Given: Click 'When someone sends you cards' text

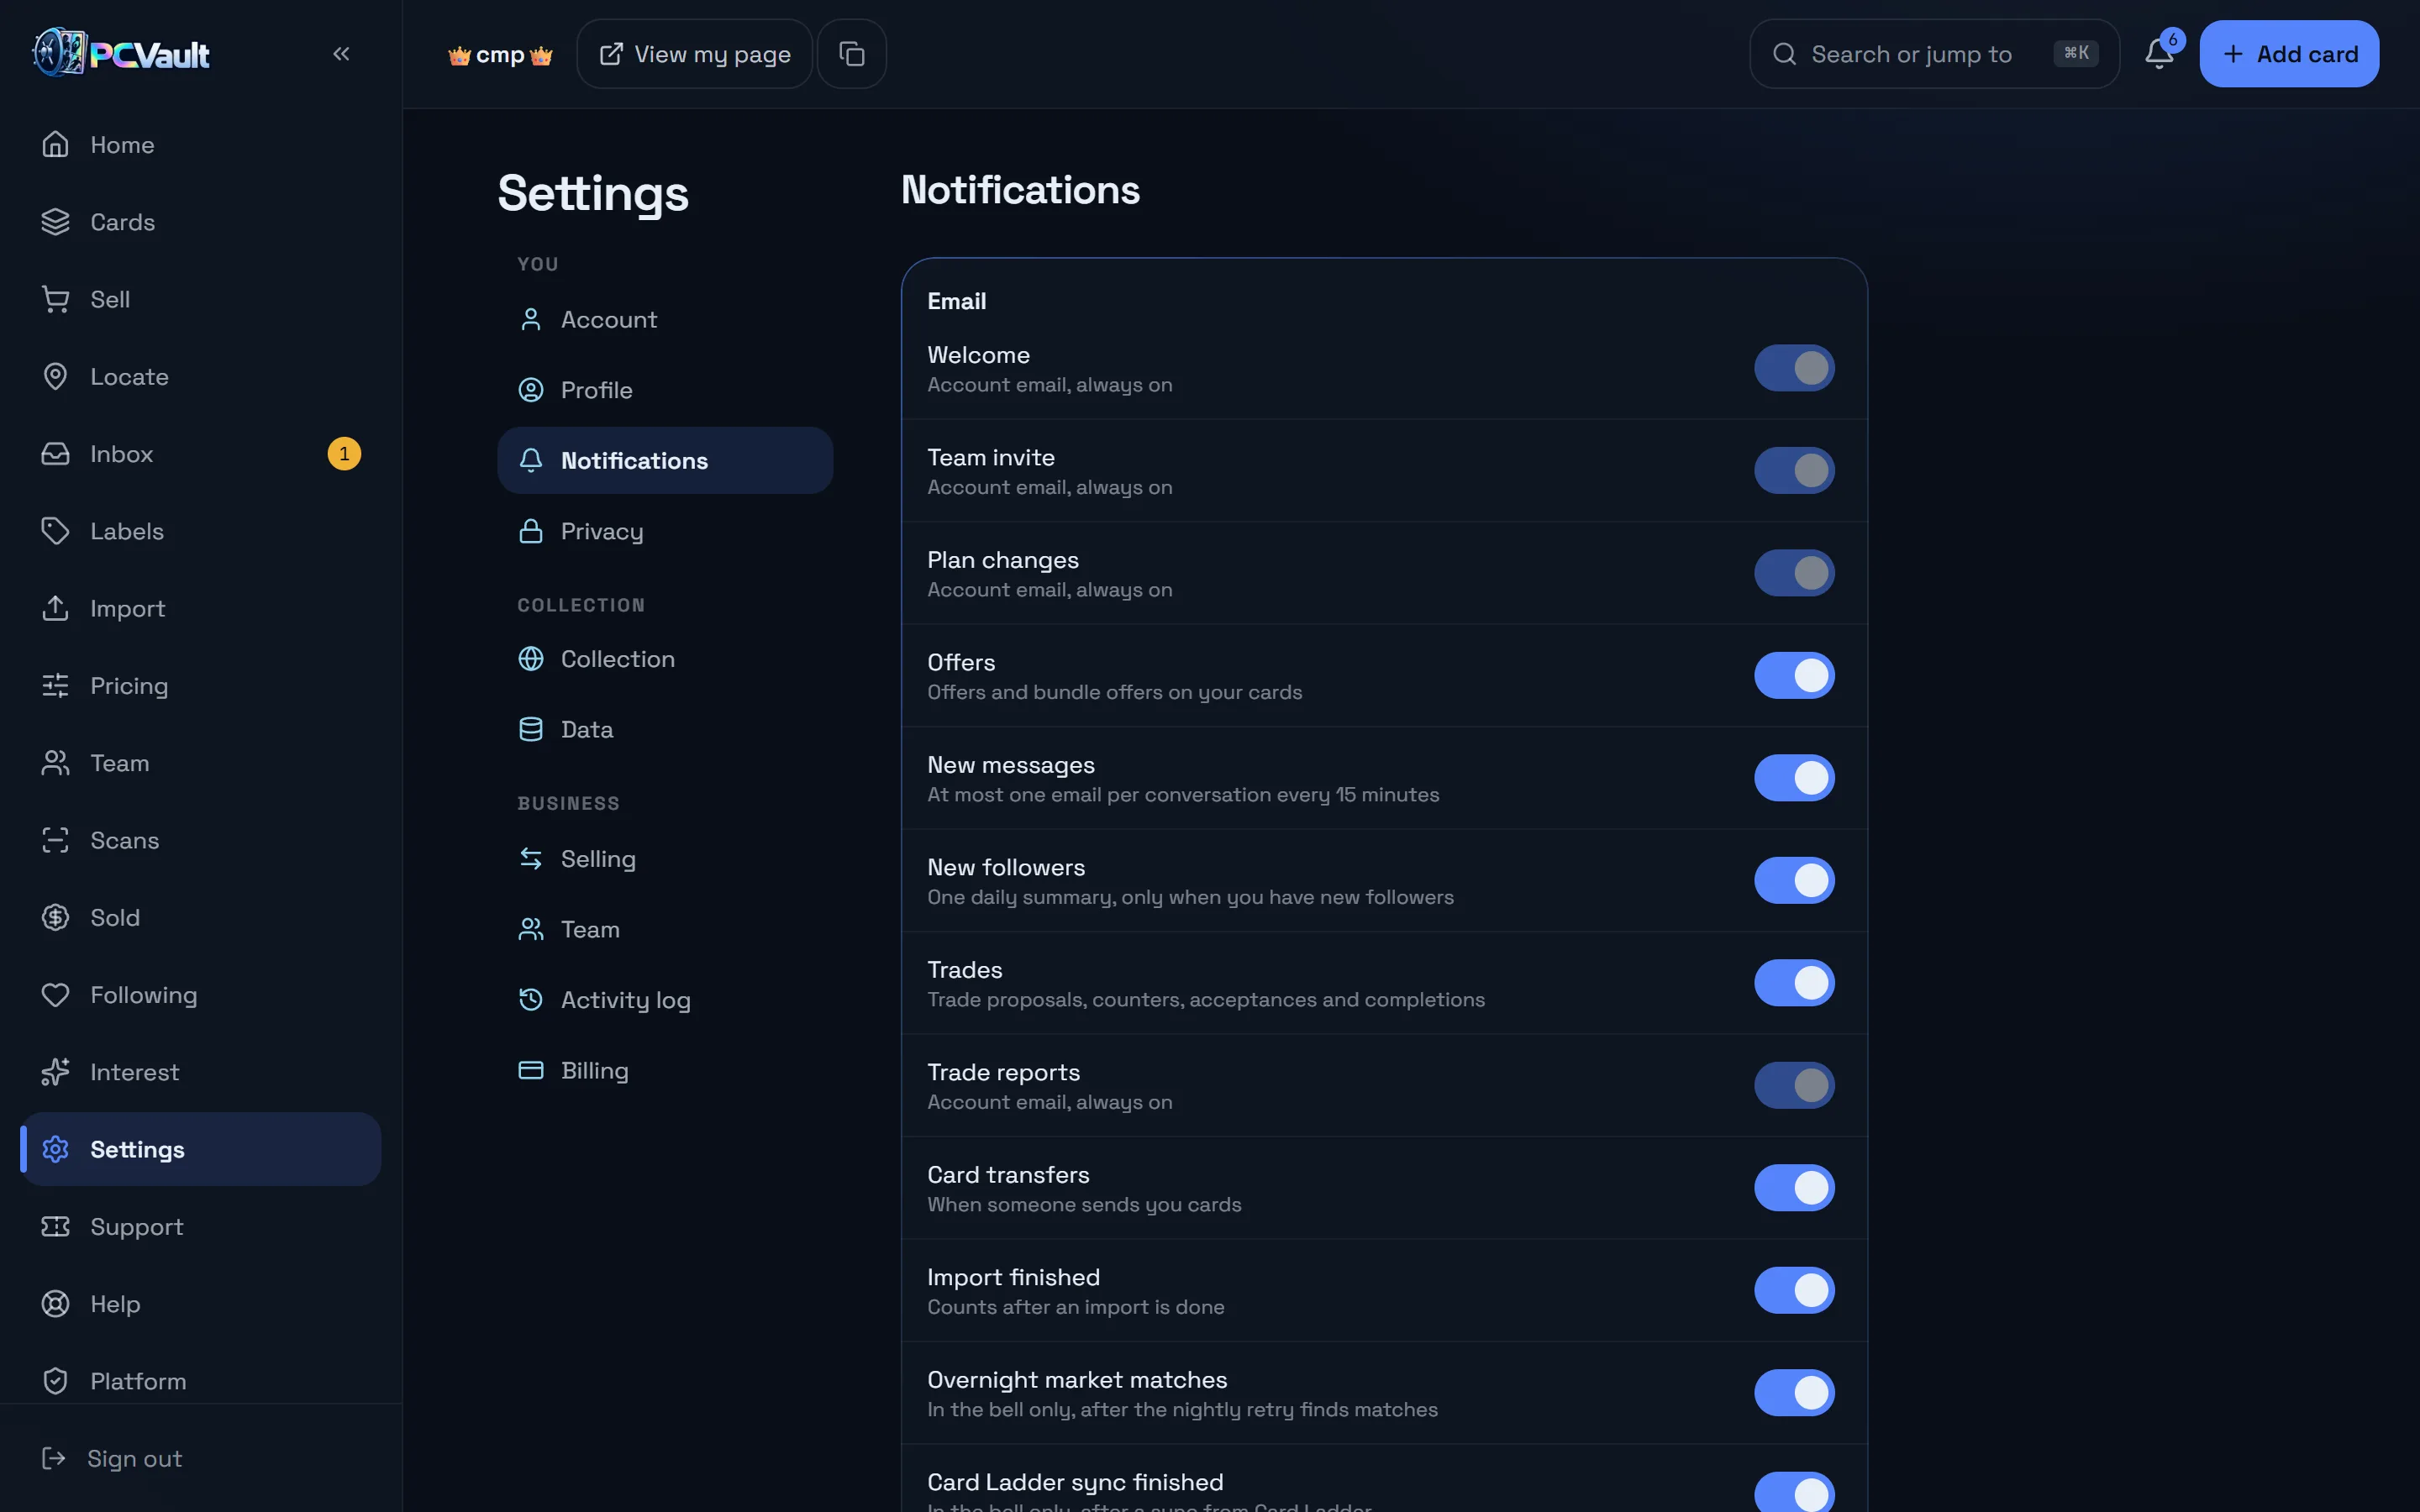Looking at the screenshot, I should click(x=1084, y=1205).
